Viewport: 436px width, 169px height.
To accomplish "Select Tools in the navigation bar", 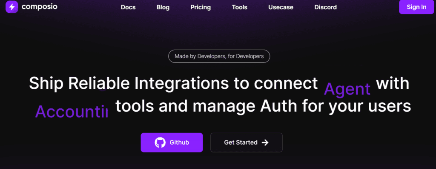I will click(x=240, y=7).
